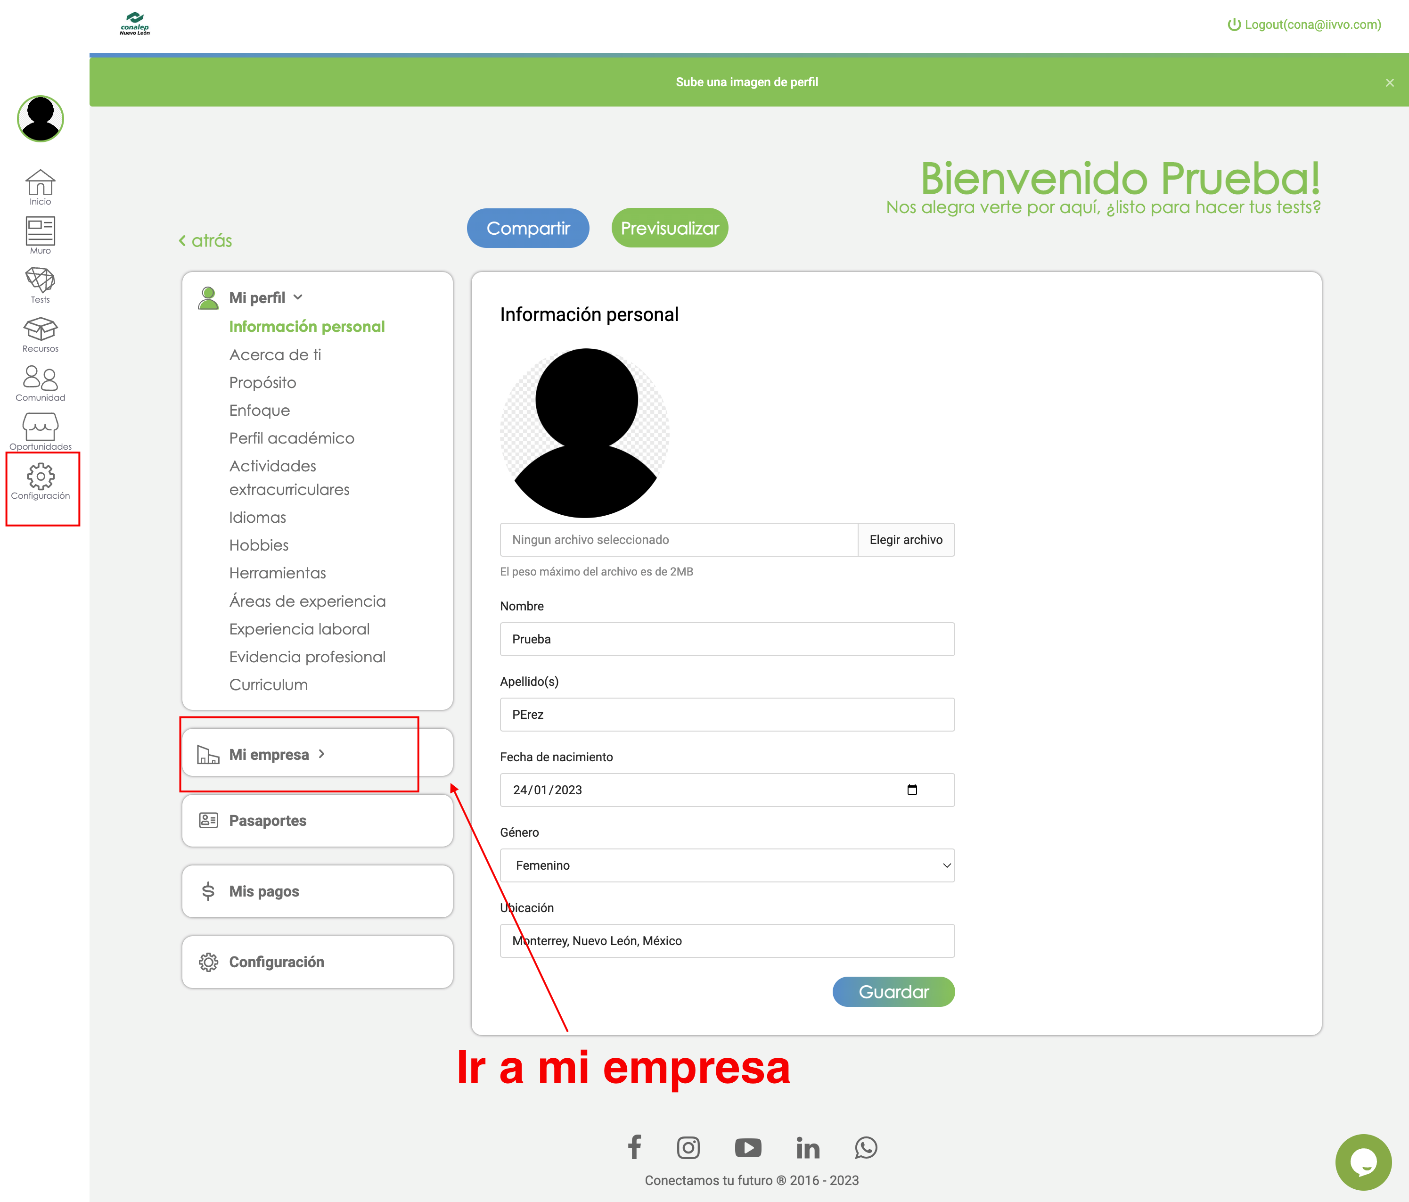Click the Compartir button
The image size is (1409, 1202).
point(528,228)
